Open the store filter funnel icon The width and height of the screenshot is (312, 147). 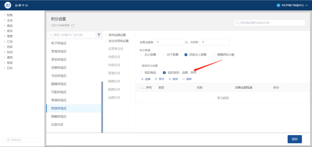[99, 35]
